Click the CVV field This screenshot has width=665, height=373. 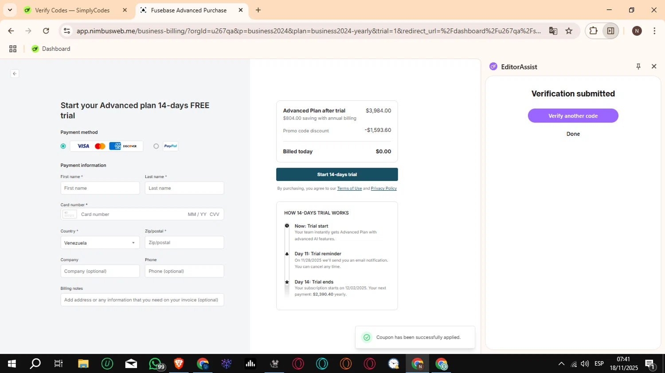[215, 214]
